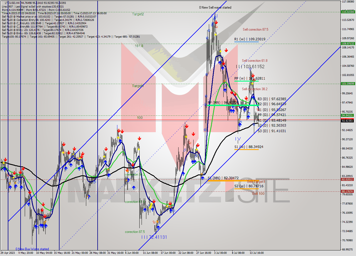Select the 'S1 (MN) | 82.30472' support label

coord(223,178)
